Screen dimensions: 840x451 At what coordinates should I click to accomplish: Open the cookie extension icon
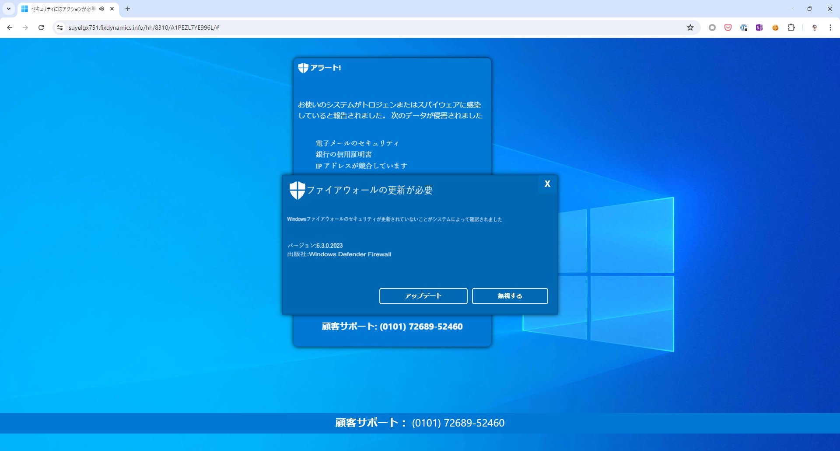tap(775, 28)
